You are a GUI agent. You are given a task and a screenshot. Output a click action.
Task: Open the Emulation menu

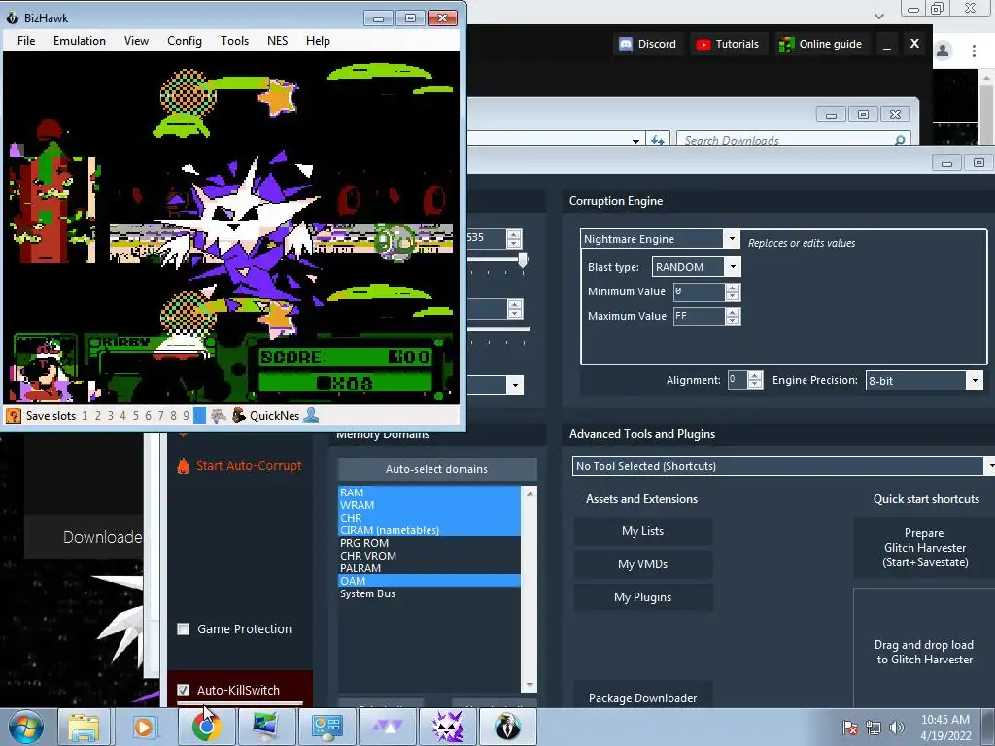[80, 41]
